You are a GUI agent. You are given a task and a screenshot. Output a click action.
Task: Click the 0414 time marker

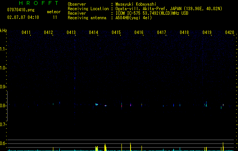coord(93,32)
